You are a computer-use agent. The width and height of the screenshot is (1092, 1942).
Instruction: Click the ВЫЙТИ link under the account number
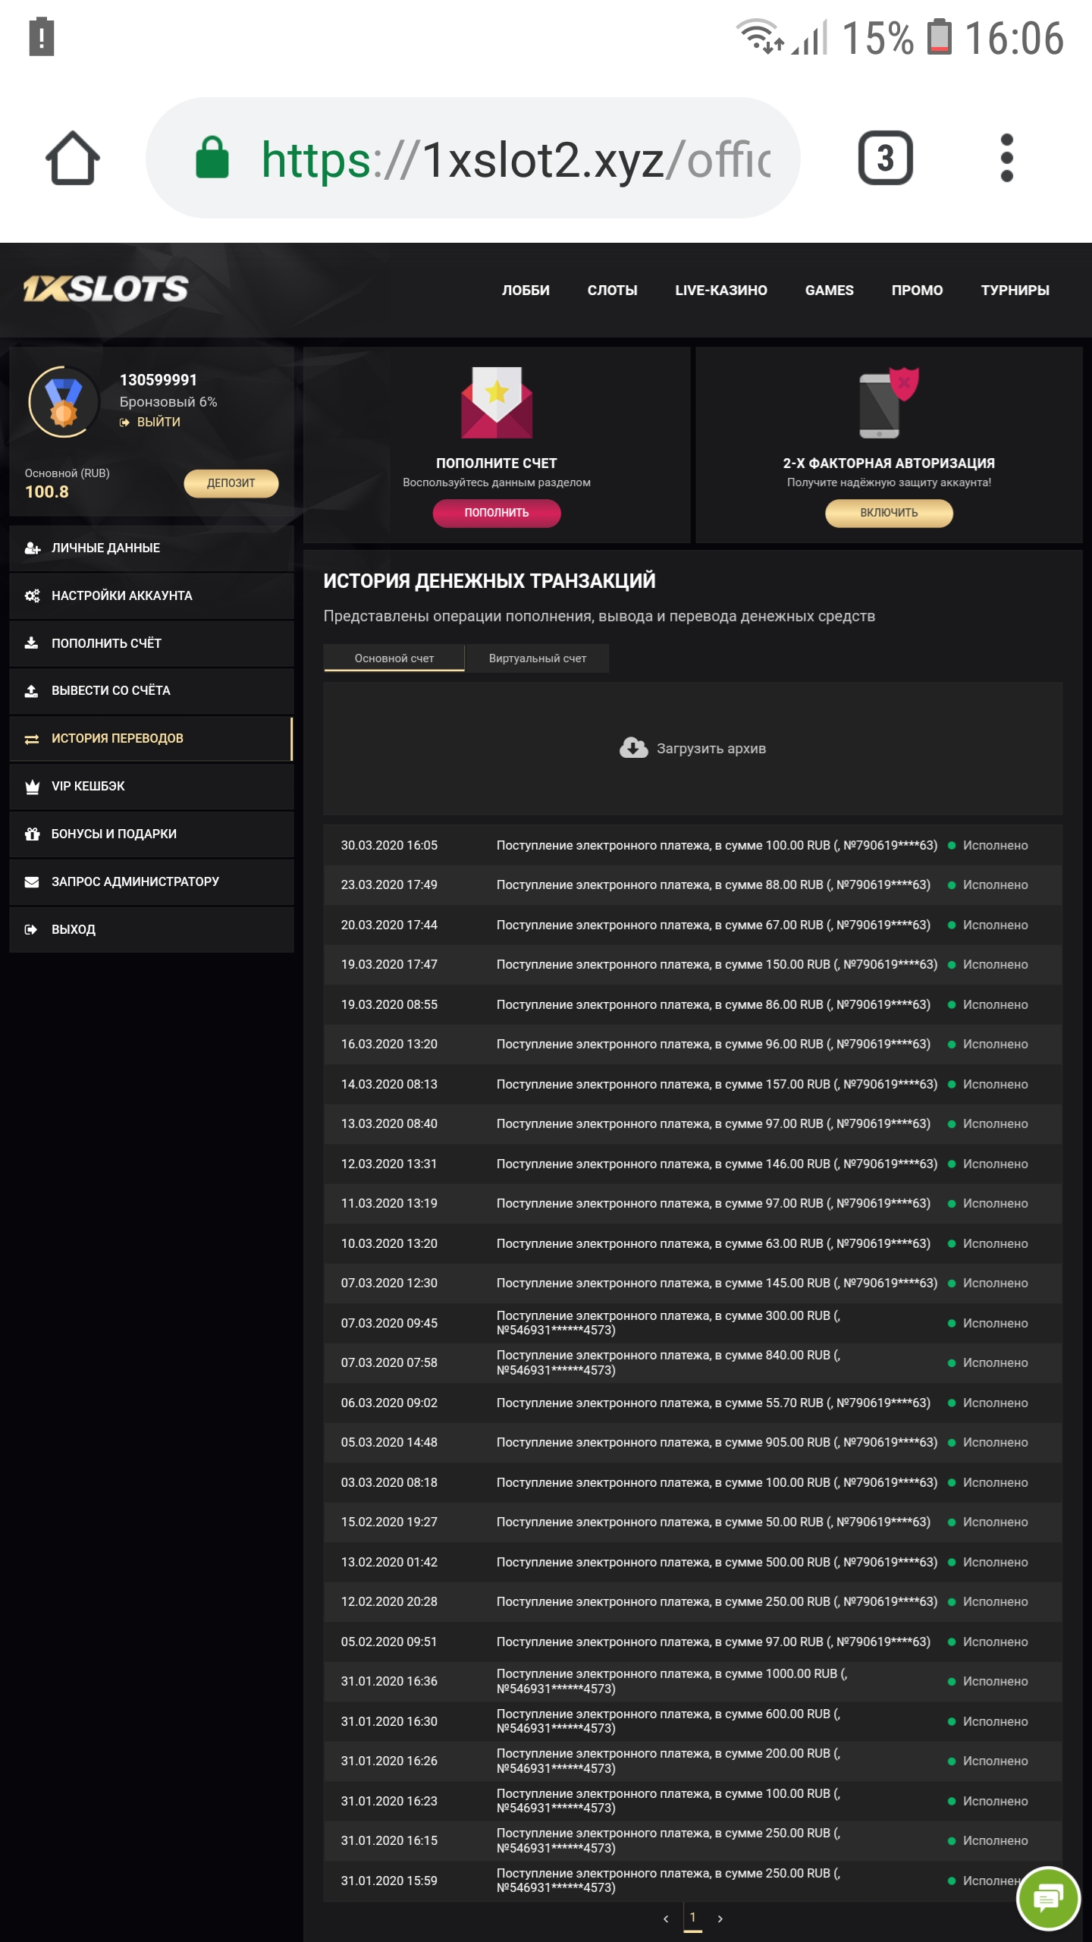[150, 423]
